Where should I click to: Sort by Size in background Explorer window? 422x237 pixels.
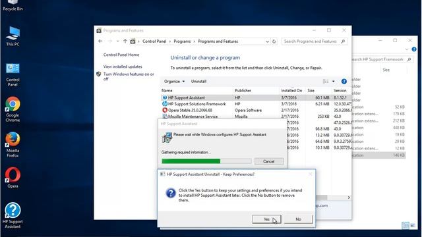(386, 70)
